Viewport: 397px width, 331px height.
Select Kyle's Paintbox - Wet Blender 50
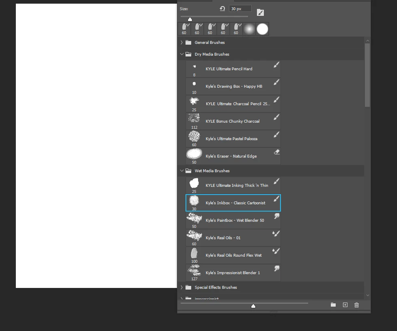(x=233, y=221)
